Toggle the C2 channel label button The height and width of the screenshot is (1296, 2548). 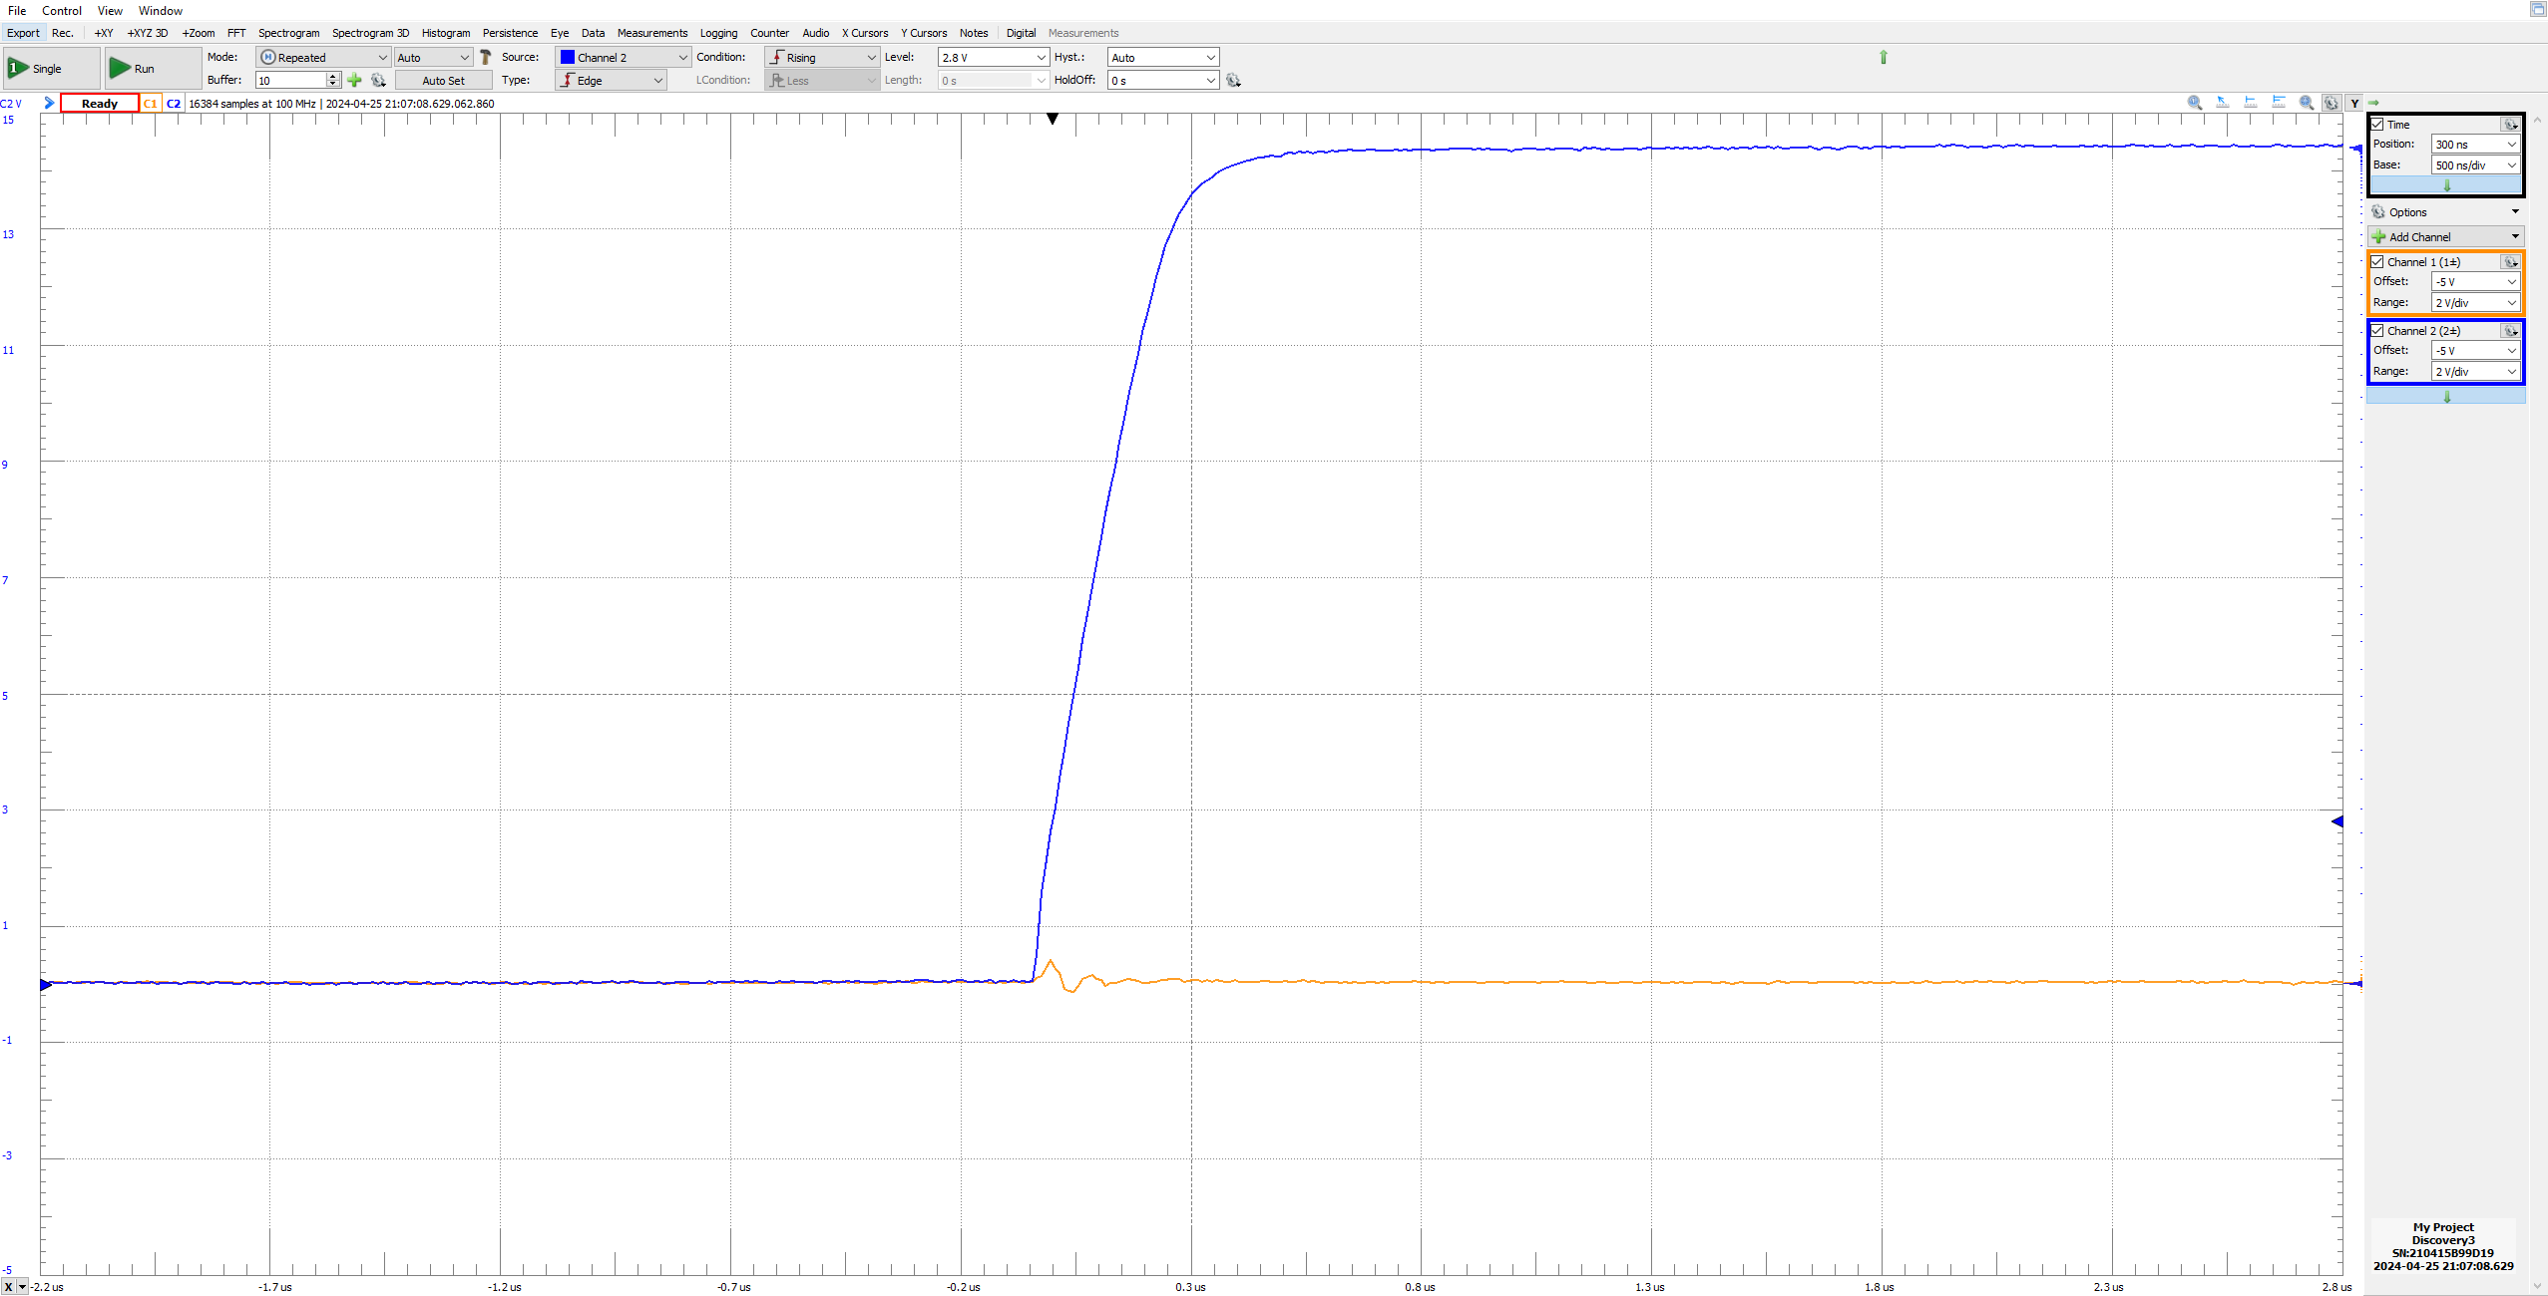point(174,103)
